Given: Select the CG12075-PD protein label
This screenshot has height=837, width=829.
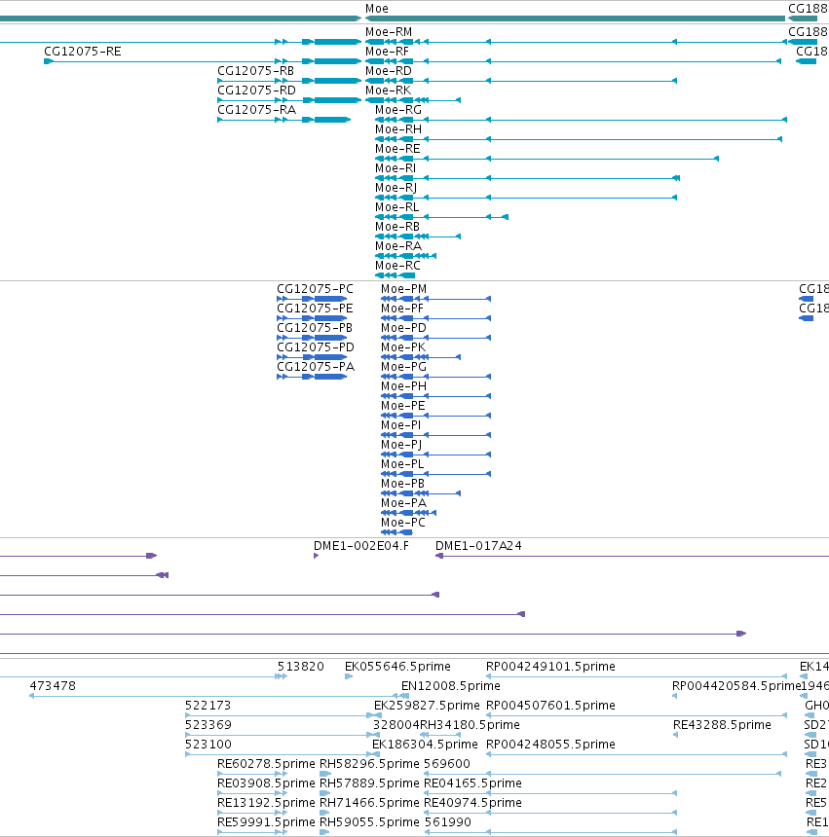Looking at the screenshot, I should click(x=316, y=347).
